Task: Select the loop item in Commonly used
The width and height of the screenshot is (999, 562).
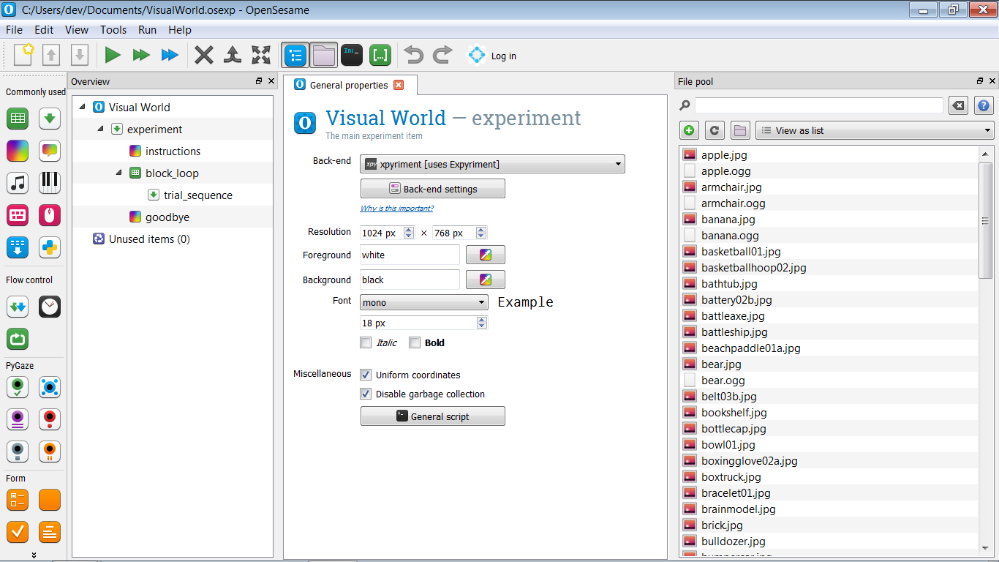Action: click(18, 118)
